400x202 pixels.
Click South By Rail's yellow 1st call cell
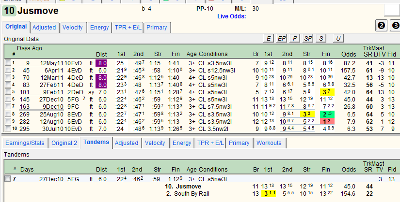pyautogui.click(x=269, y=194)
